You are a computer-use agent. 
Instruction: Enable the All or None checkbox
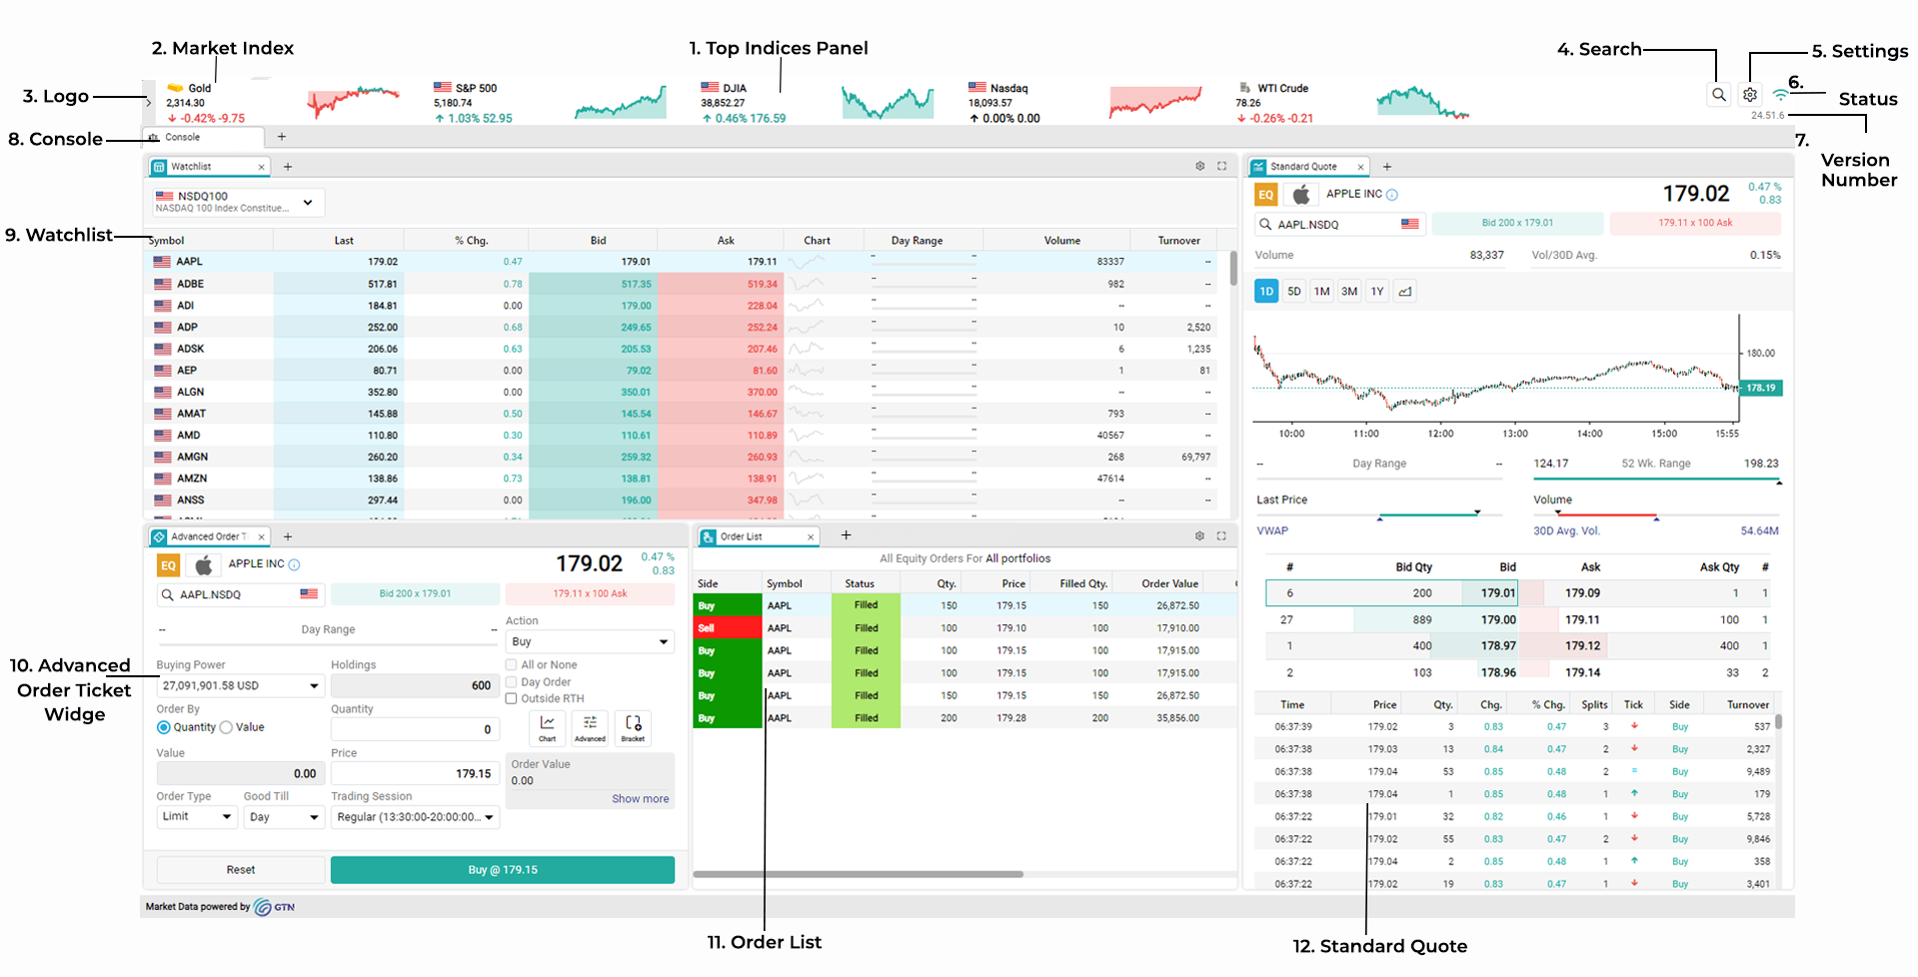coord(512,665)
